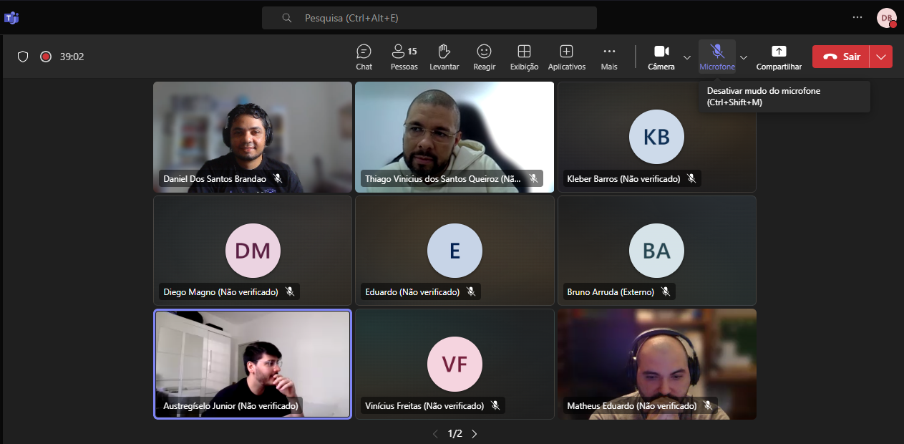Open the DB profile avatar menu
This screenshot has height=444, width=904.
point(886,18)
